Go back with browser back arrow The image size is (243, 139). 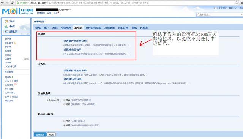pos(2,3)
